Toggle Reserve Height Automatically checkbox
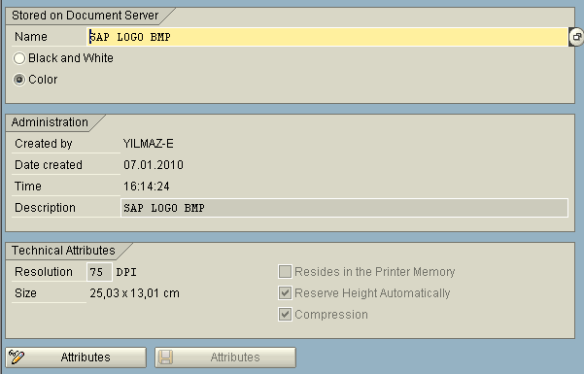Screen dimensions: 584x374 tap(285, 292)
